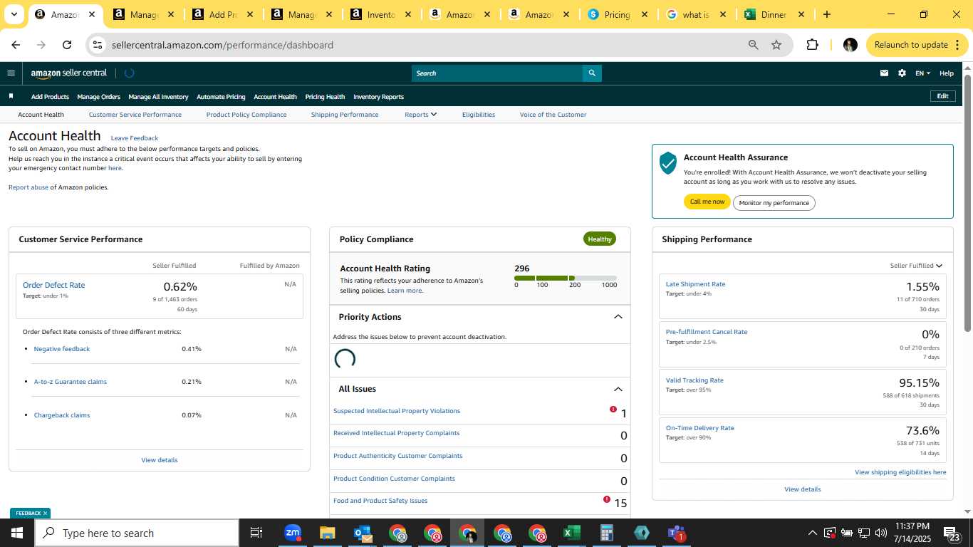Image resolution: width=973 pixels, height=547 pixels.
Task: Switch to the Invento browser tab
Action: click(x=380, y=14)
